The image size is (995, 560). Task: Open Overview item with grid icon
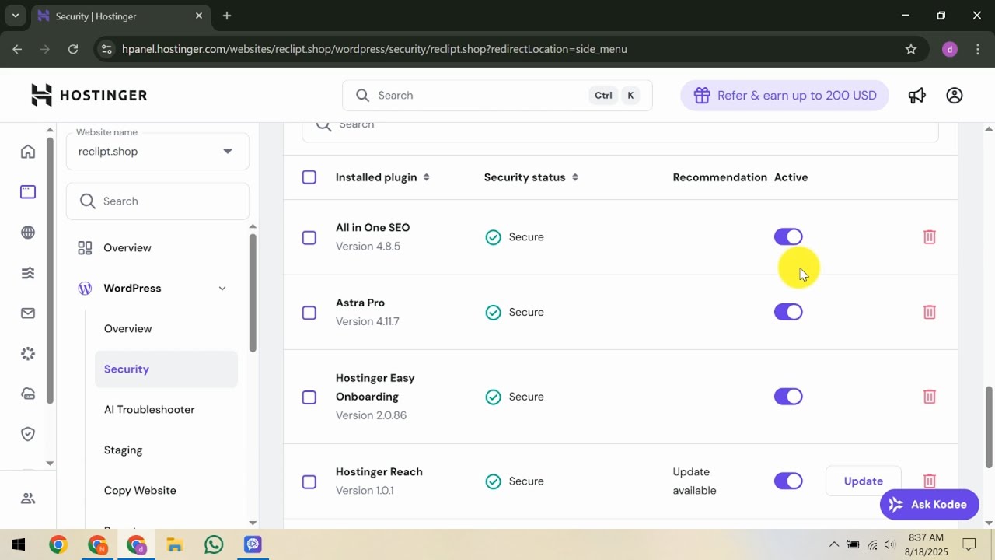127,248
